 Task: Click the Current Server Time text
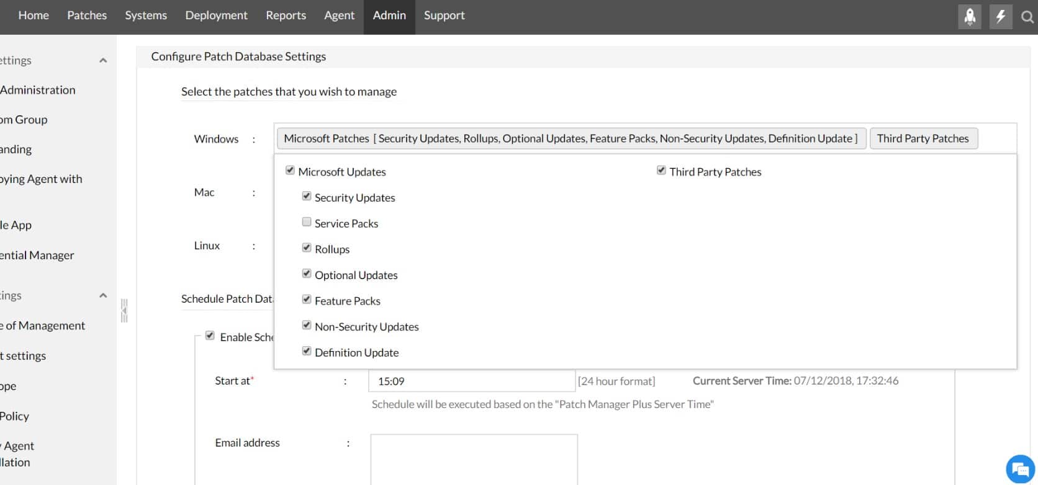795,381
